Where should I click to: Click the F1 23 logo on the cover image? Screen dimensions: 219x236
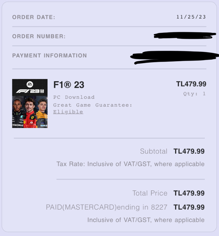[x=30, y=91]
